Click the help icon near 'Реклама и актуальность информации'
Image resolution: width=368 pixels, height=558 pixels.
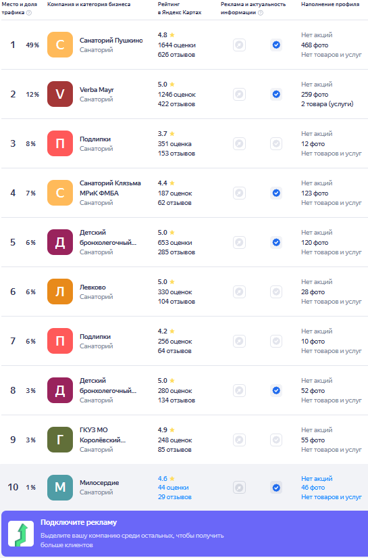click(x=261, y=13)
